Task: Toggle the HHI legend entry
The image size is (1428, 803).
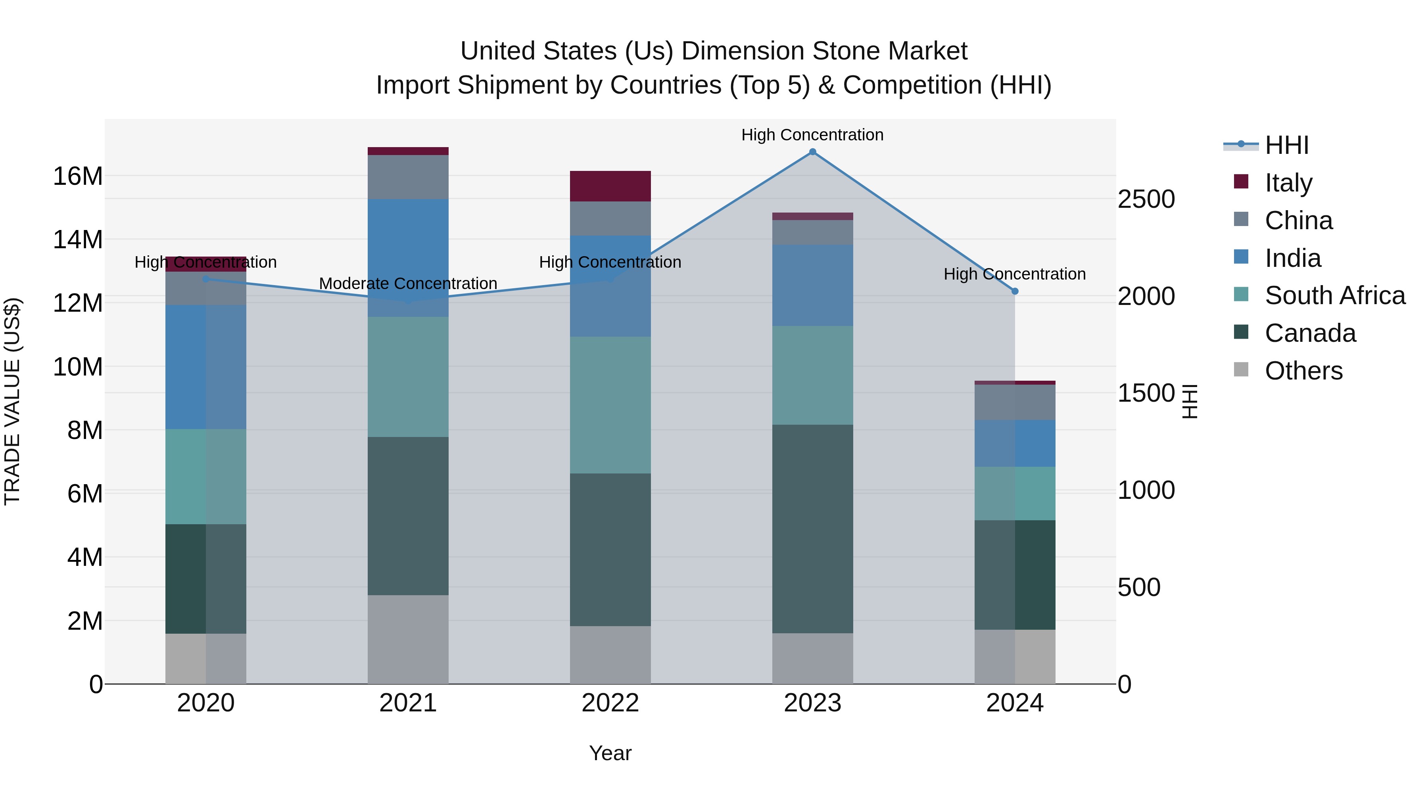Action: pos(1266,145)
